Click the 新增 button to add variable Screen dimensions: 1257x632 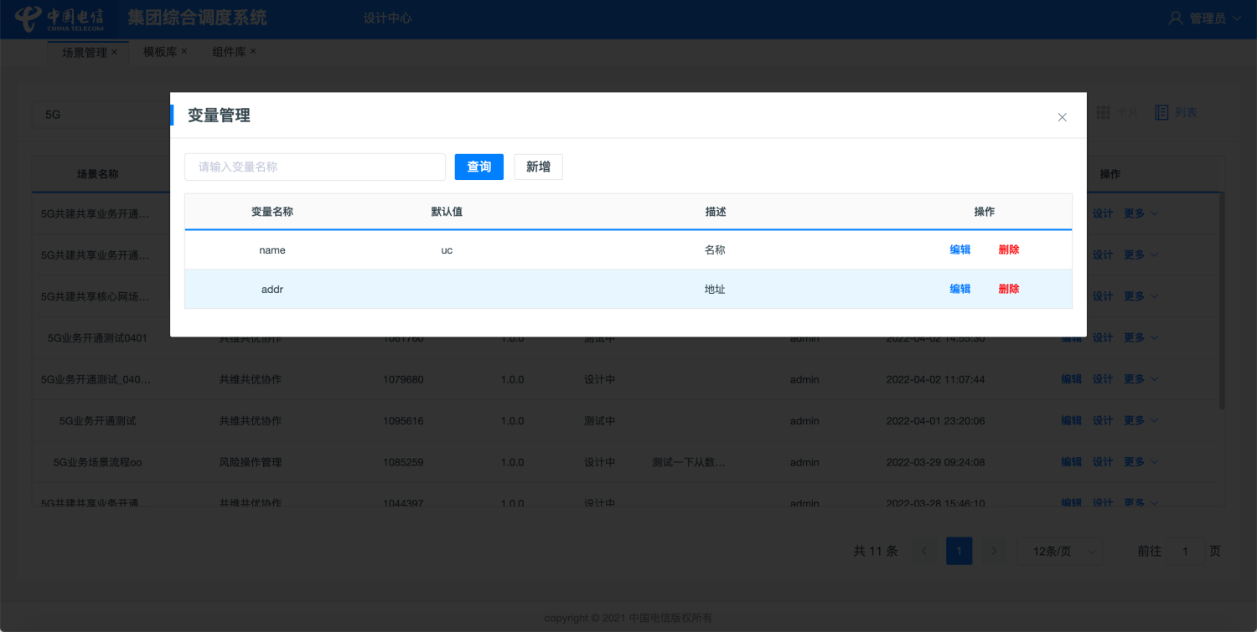click(x=538, y=167)
